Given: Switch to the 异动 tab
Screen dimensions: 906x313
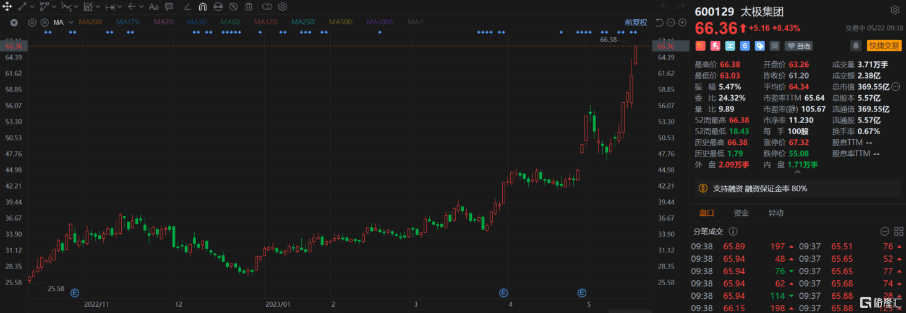Looking at the screenshot, I should coord(776,213).
